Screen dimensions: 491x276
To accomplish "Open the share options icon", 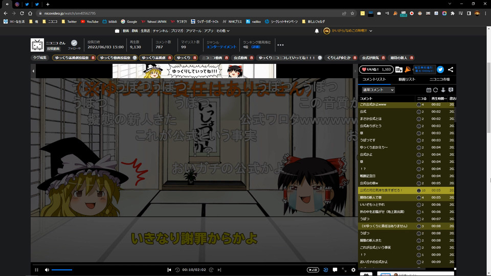I will click(450, 70).
